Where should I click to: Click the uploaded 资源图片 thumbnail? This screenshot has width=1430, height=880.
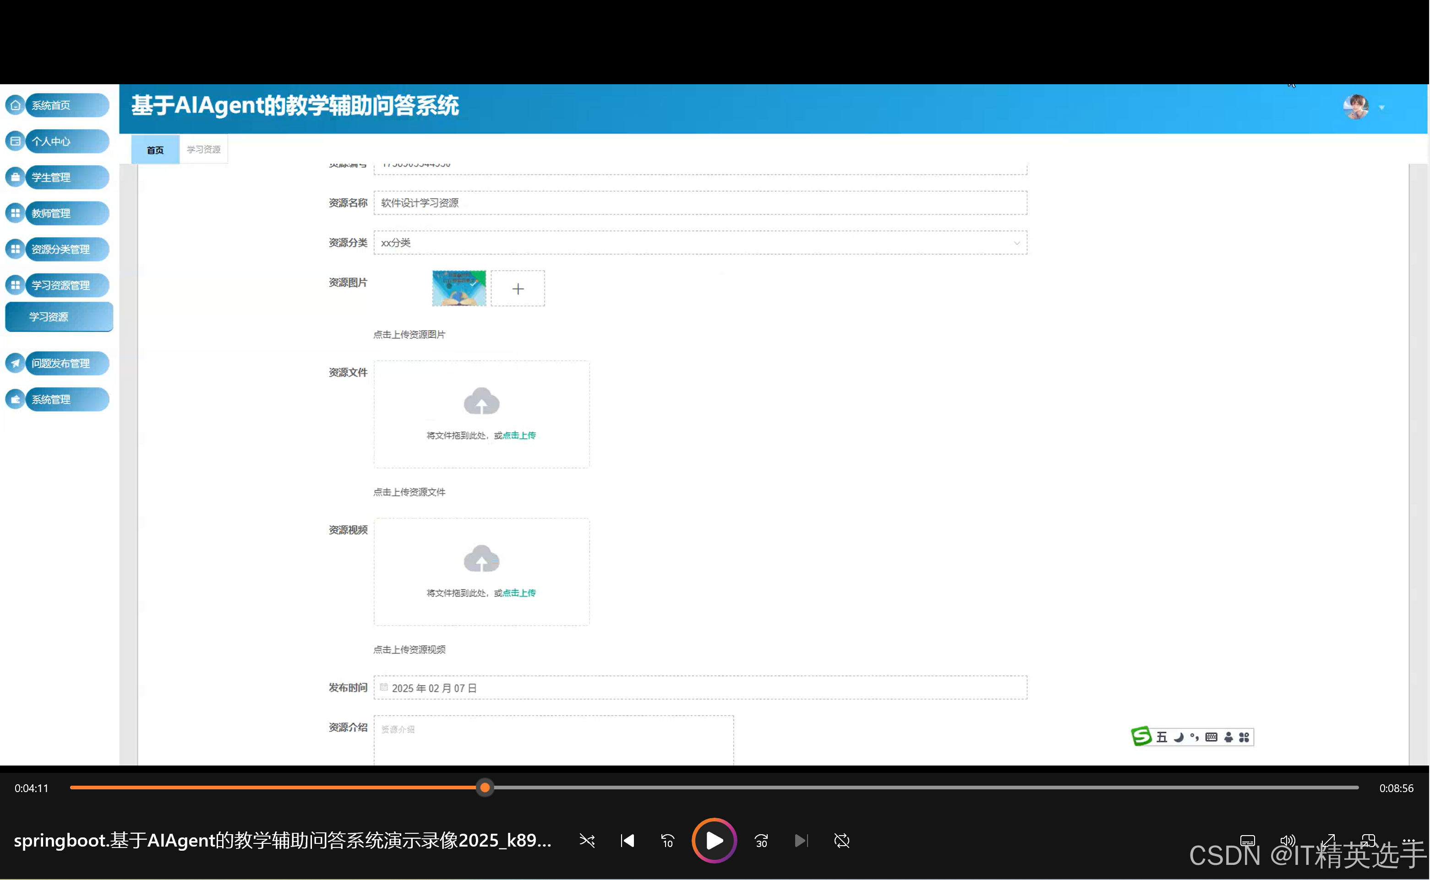(459, 288)
